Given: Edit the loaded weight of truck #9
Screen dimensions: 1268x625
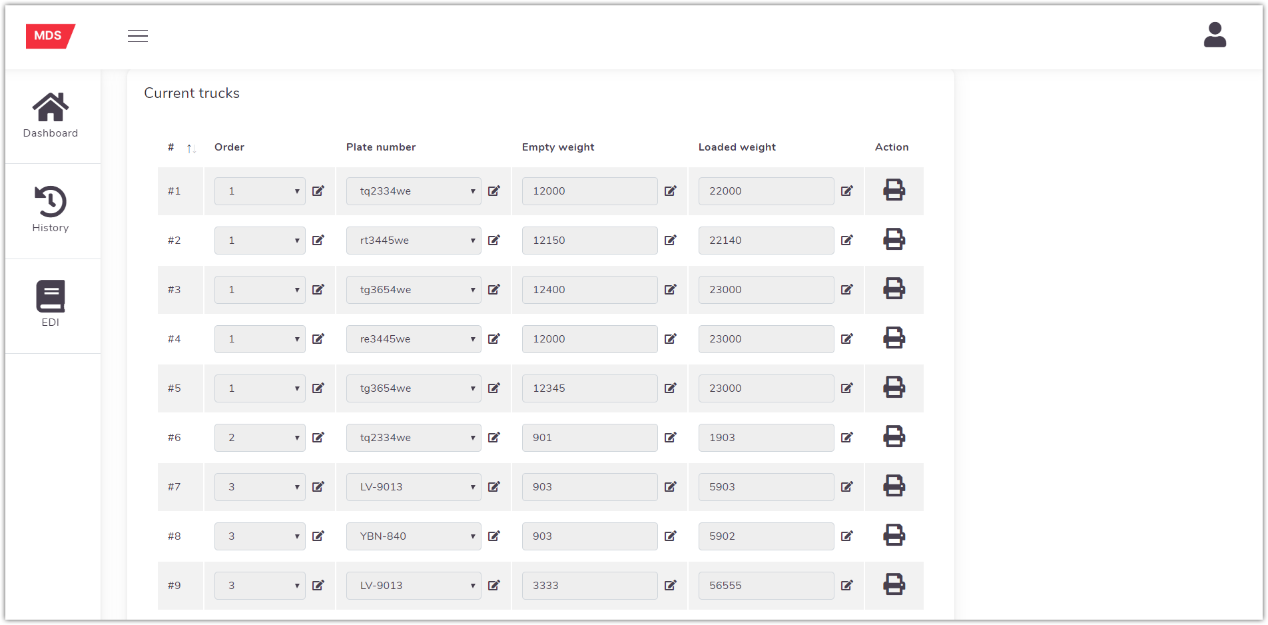Looking at the screenshot, I should [847, 585].
